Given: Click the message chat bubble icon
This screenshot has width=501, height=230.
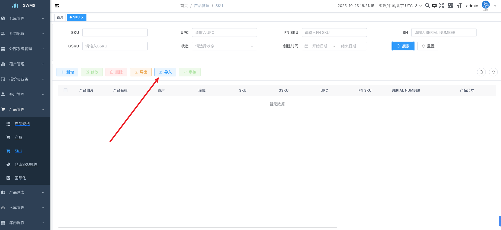Looking at the screenshot, I should [434, 6].
